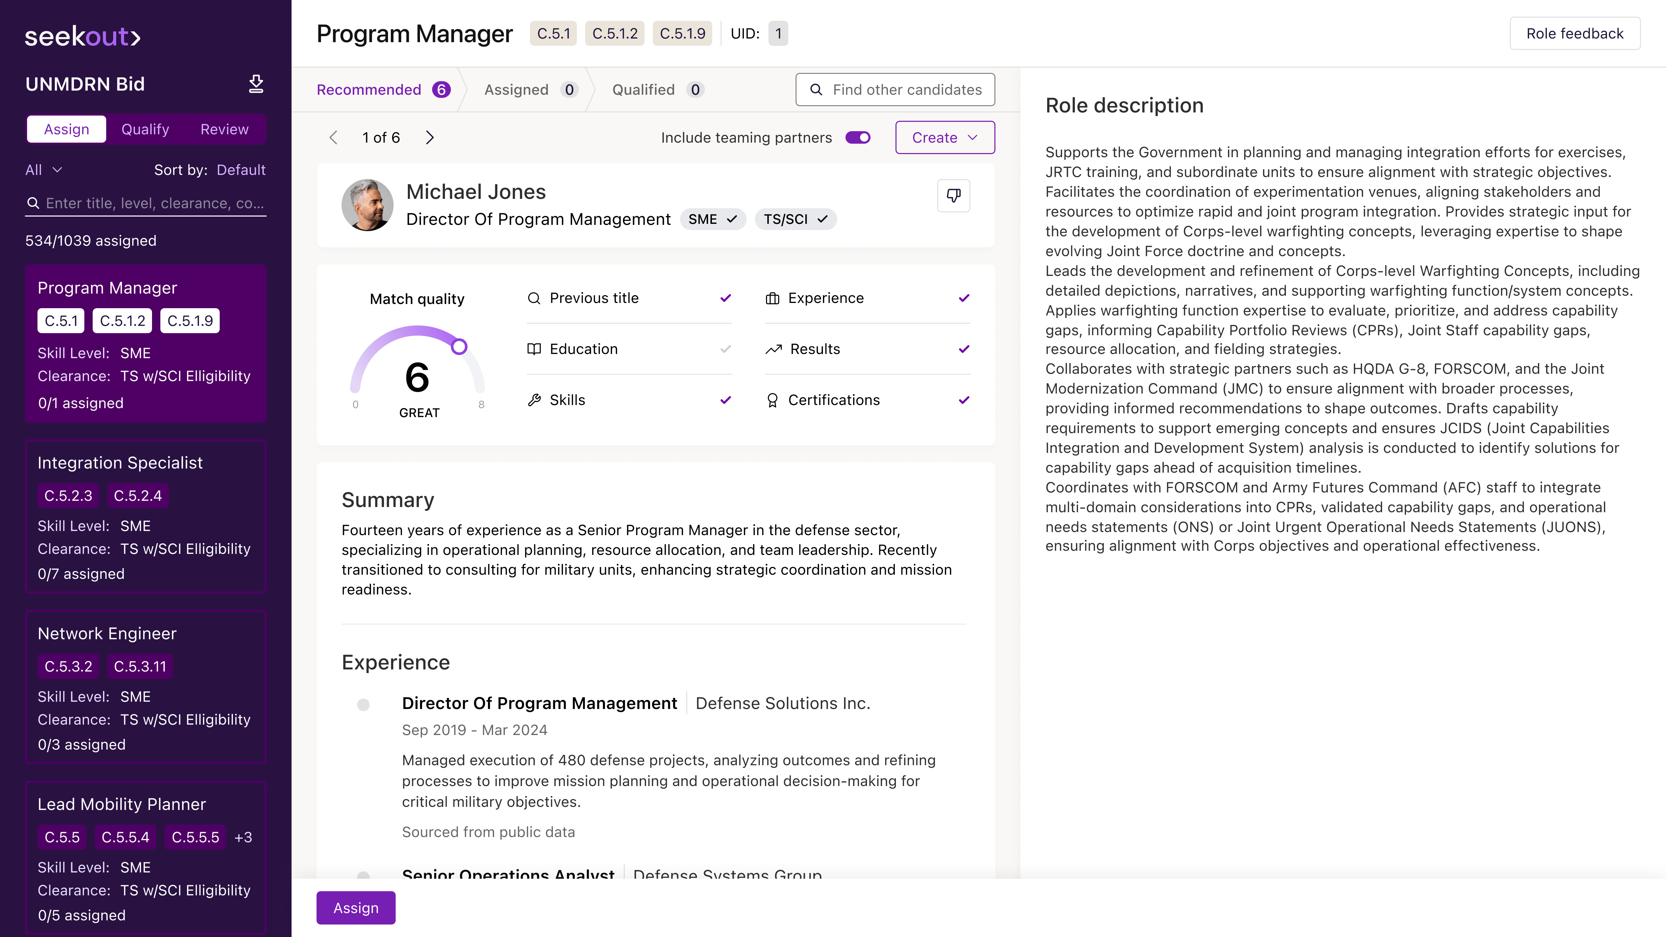Screen dimensions: 1666x937
Task: Click the match quality gauge handle
Action: [459, 347]
